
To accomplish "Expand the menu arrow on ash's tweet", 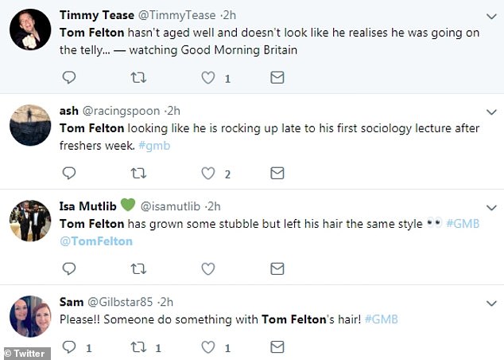I will (x=487, y=111).
